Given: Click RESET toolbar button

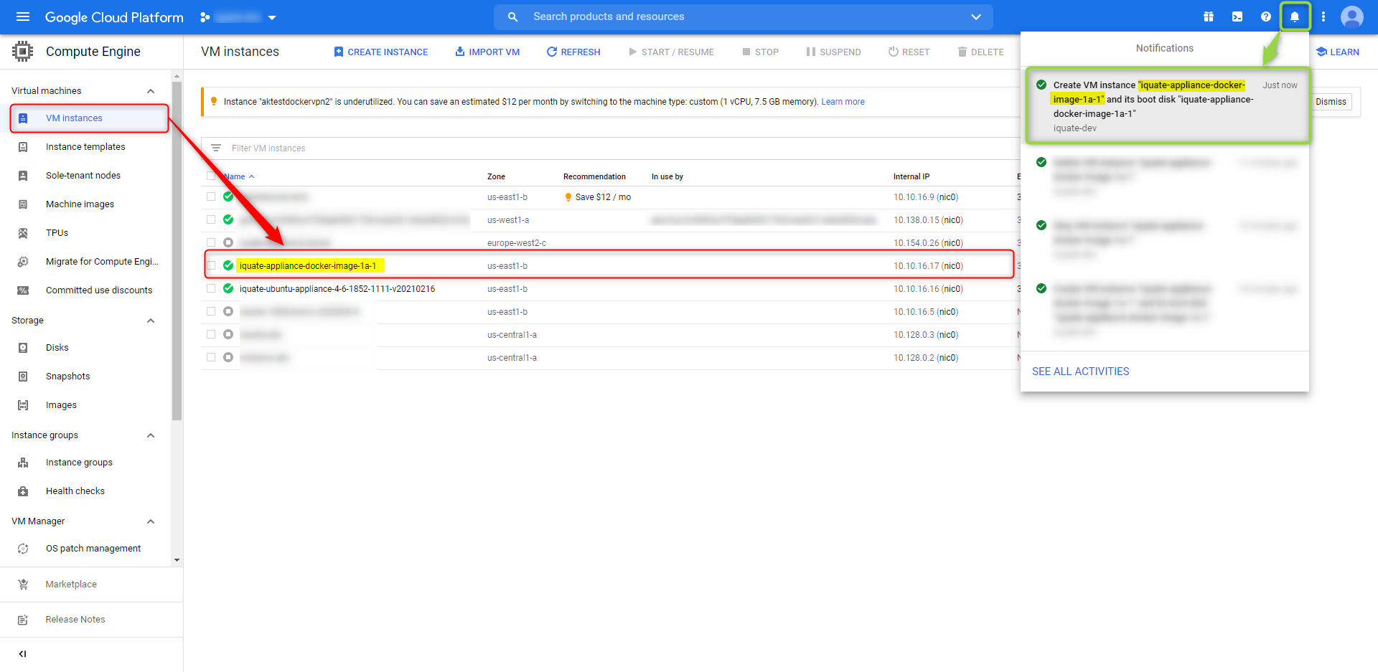Looking at the screenshot, I should (x=909, y=52).
